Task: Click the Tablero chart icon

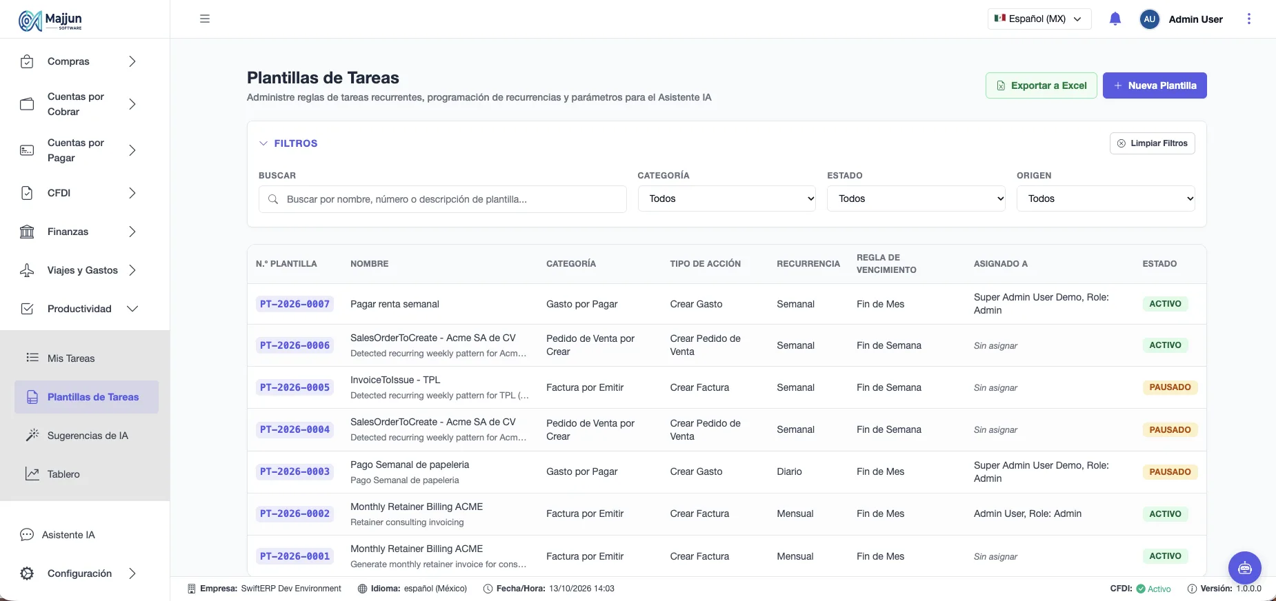Action: (32, 473)
